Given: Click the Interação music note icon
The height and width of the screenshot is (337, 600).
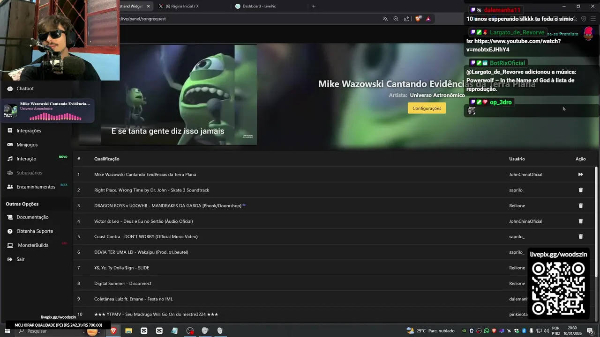Looking at the screenshot, I should pos(10,159).
